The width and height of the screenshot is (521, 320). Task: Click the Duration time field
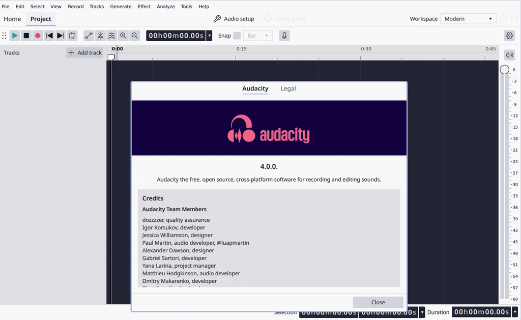(x=481, y=312)
